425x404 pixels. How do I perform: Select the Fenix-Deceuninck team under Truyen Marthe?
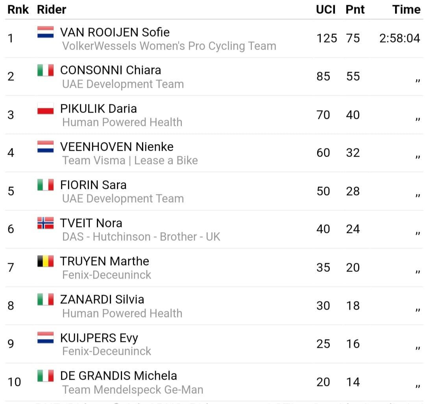107,275
